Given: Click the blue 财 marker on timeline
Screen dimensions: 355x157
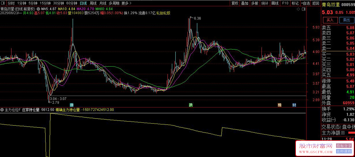Looking at the screenshot, I should click(x=294, y=105).
